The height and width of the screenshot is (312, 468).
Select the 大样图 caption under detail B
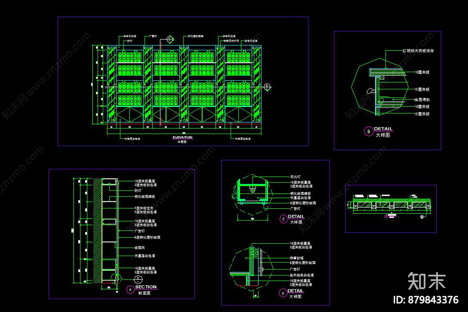click(x=383, y=135)
